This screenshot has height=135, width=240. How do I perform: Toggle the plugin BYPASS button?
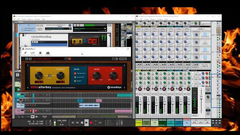coord(123,59)
